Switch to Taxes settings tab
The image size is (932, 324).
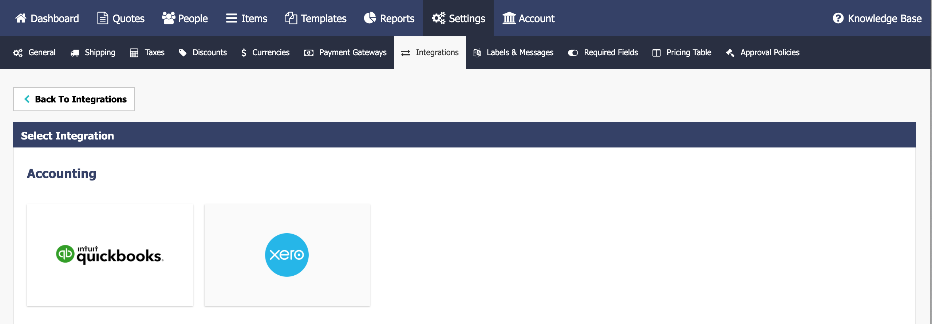pos(155,53)
